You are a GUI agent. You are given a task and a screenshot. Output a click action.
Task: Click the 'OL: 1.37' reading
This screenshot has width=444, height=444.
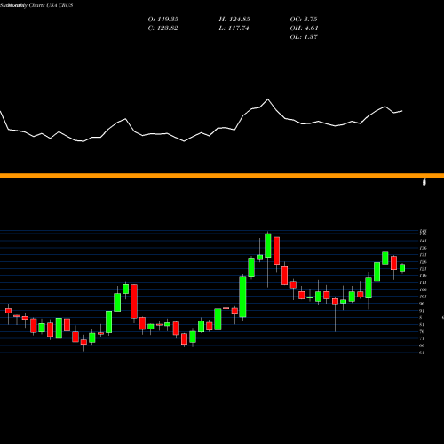304,36
